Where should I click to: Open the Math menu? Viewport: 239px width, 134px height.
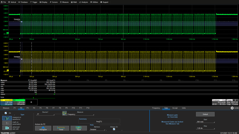[74, 2]
